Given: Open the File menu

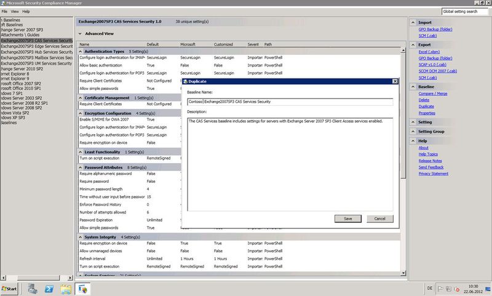Looking at the screenshot, I should (x=4, y=12).
